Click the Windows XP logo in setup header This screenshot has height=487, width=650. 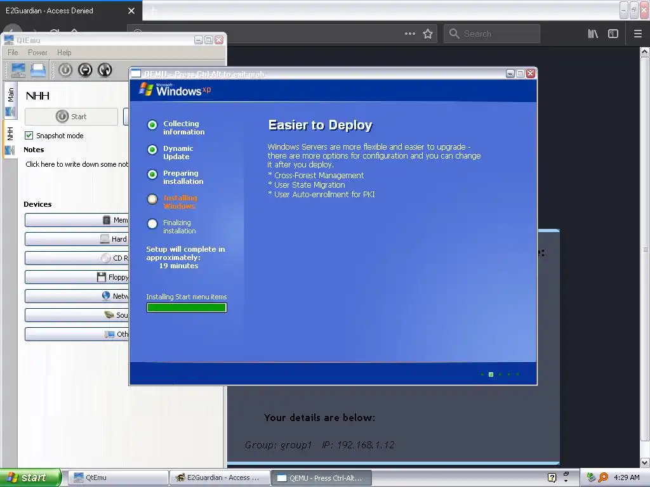175,90
